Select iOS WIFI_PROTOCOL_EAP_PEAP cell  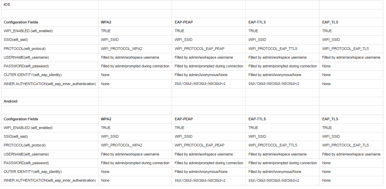click(209, 49)
